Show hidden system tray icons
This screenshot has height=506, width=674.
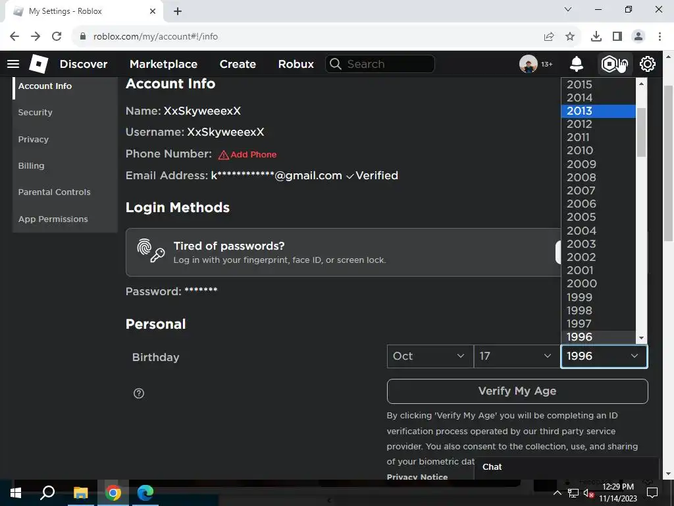point(557,493)
